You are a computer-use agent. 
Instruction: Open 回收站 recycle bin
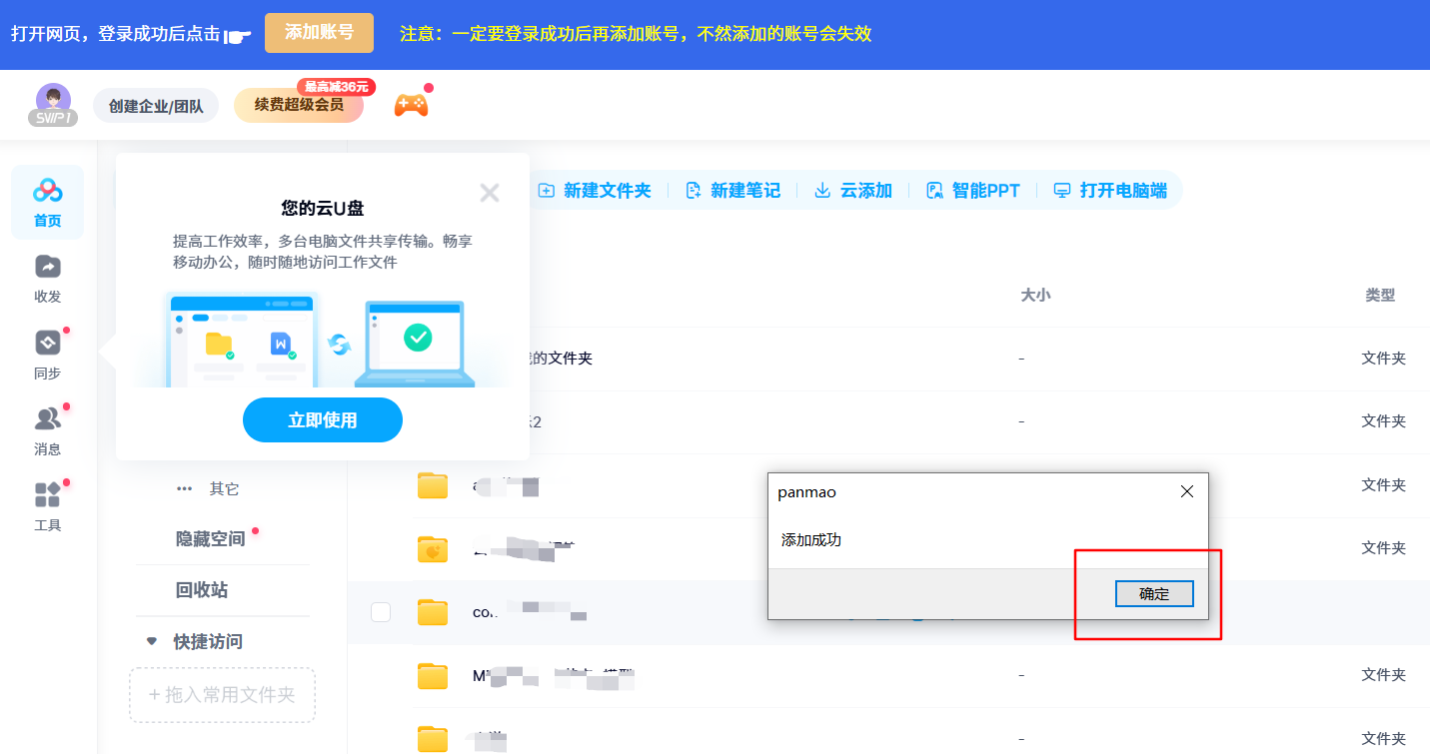(x=202, y=590)
